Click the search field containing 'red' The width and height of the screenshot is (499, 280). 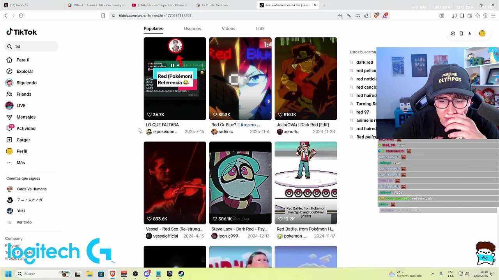coord(32,46)
